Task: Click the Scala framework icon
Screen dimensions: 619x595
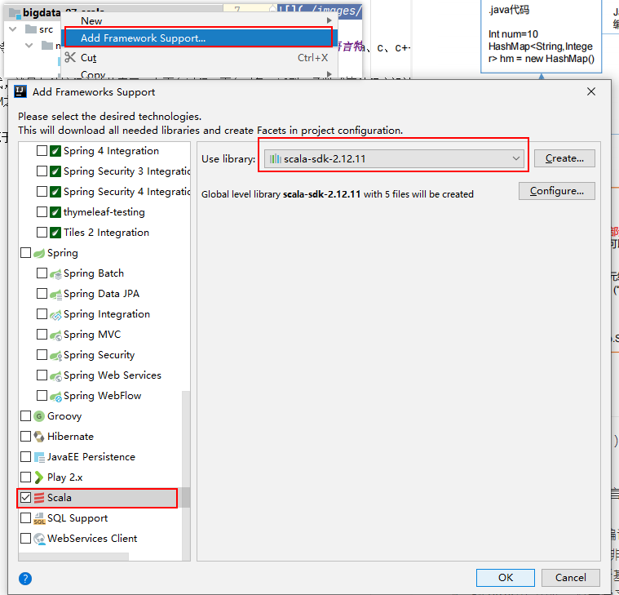Action: pyautogui.click(x=38, y=498)
